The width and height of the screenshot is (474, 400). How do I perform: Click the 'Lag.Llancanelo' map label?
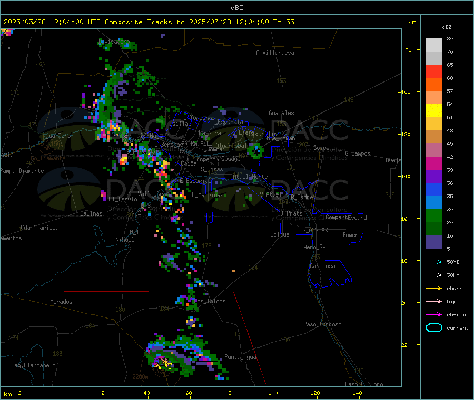[x=33, y=365]
